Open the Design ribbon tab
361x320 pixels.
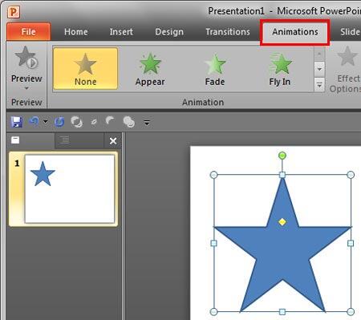pos(169,32)
